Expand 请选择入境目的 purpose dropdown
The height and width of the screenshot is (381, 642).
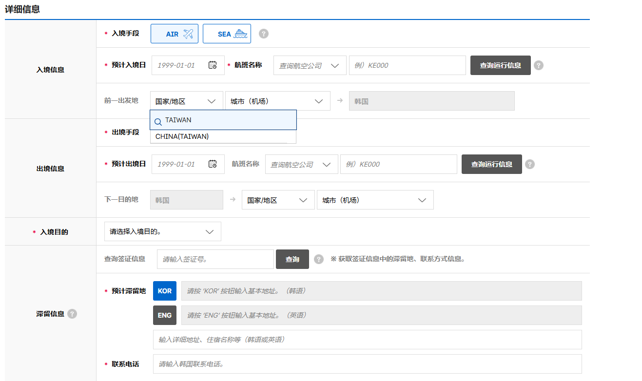click(162, 232)
